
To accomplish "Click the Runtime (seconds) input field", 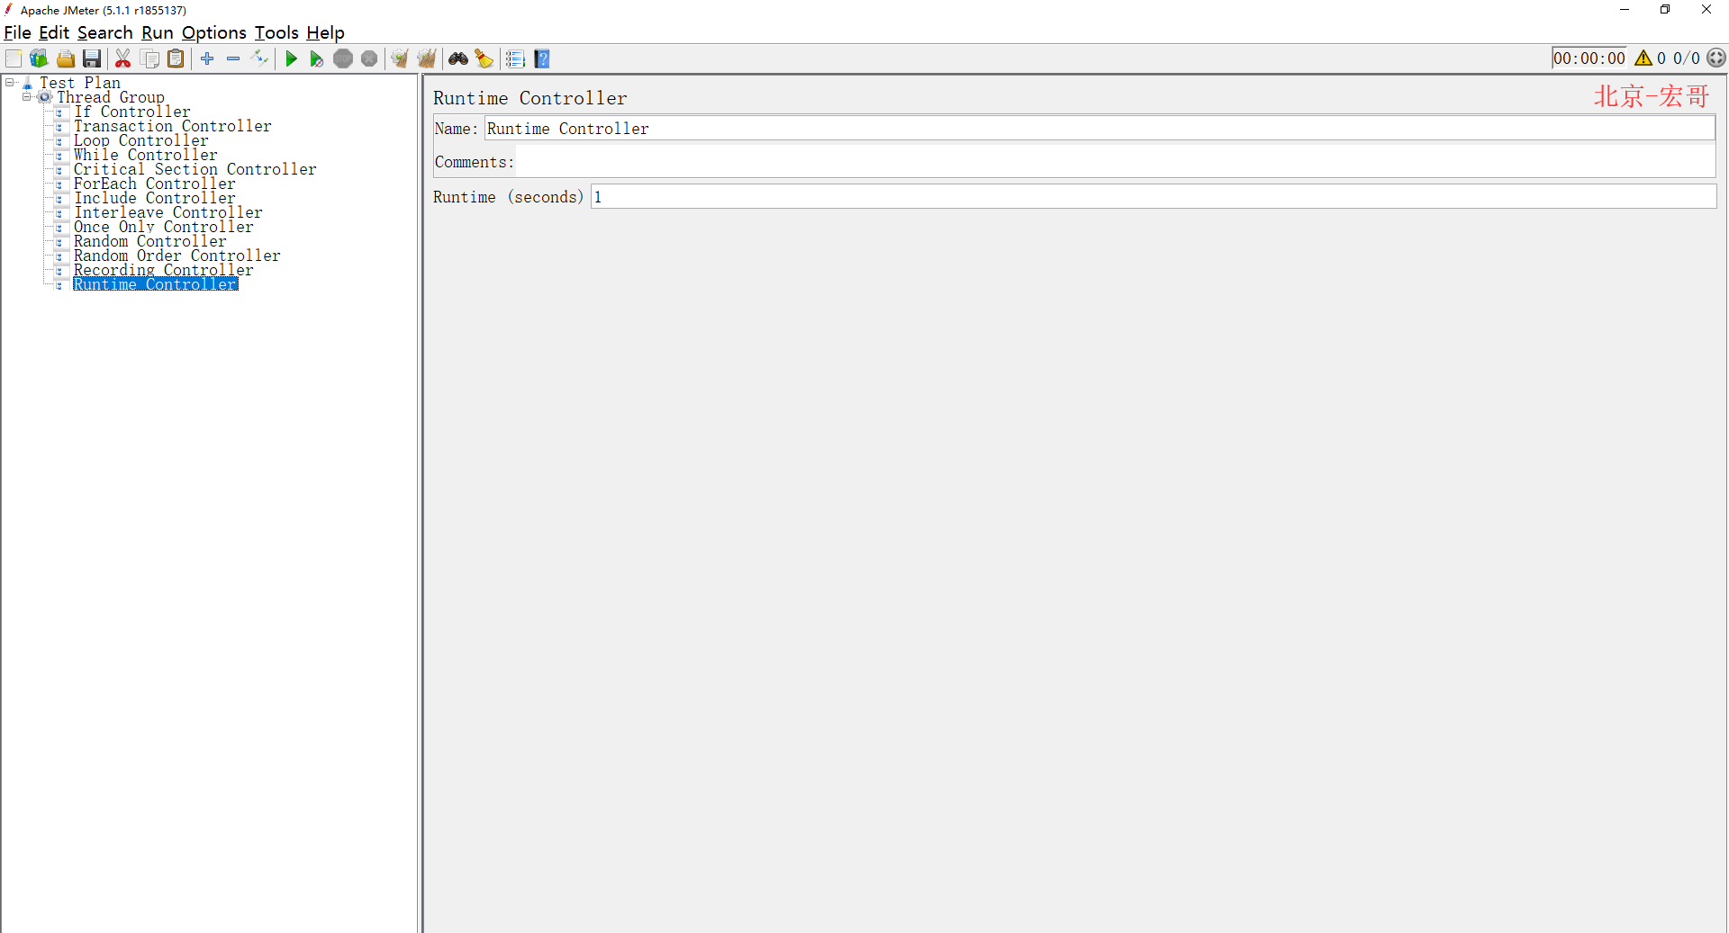I will point(1154,197).
